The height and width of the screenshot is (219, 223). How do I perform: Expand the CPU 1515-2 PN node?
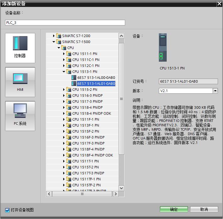click(64, 89)
